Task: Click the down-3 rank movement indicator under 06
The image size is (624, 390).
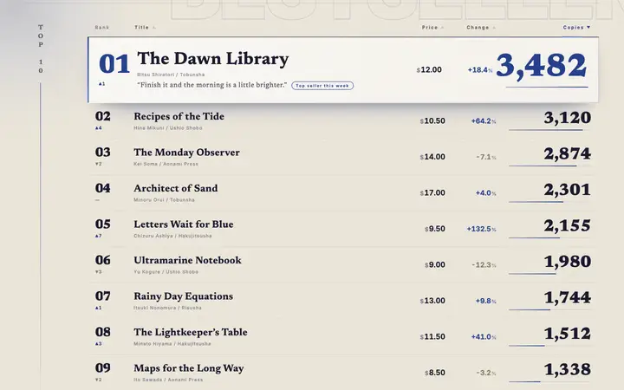Action: [98, 272]
